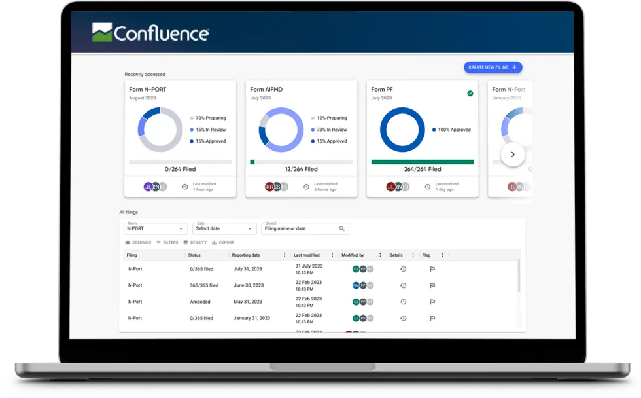Screen dimensions: 641x398
Task: Open the Reporting date column menu dots
Action: point(285,255)
